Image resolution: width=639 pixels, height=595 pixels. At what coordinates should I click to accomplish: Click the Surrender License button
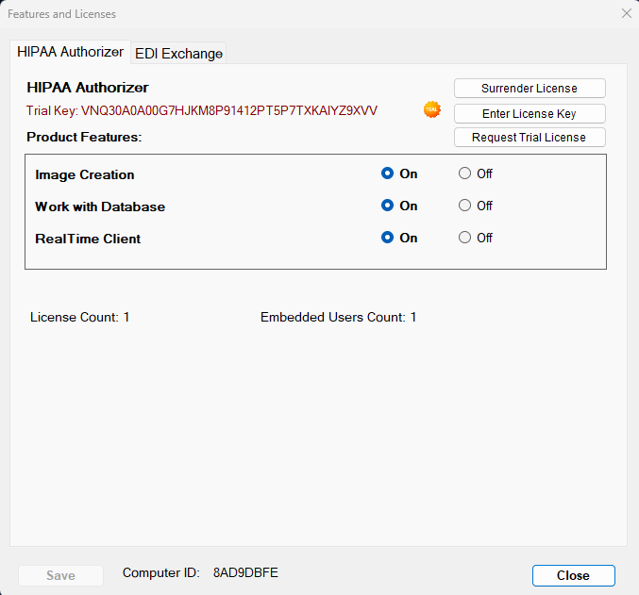[530, 88]
